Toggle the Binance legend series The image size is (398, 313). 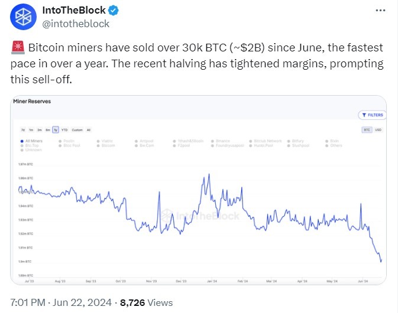pos(223,141)
